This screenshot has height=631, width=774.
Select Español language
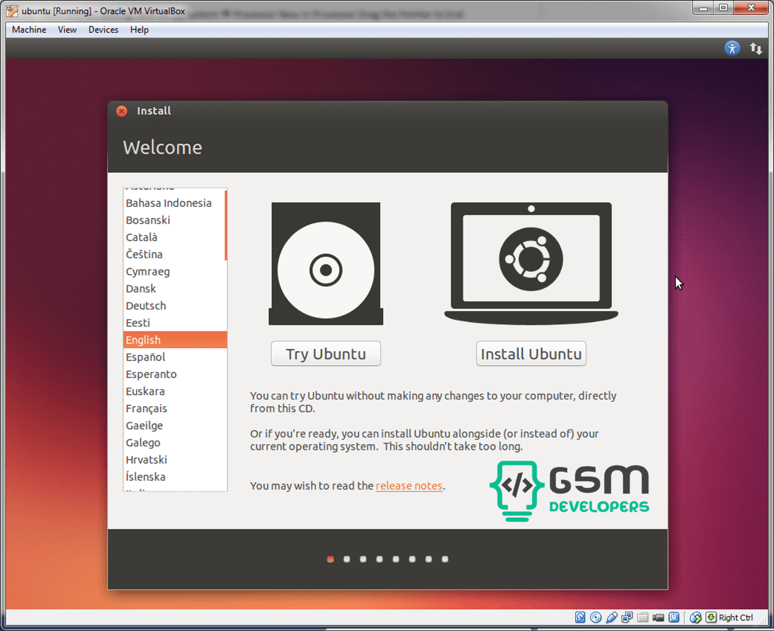click(x=175, y=357)
